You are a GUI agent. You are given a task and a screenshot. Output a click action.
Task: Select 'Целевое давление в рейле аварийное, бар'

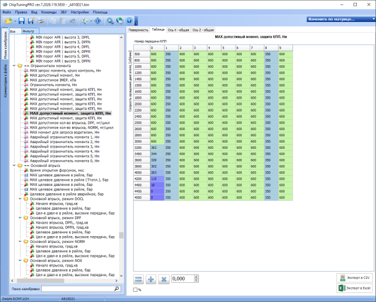(67, 194)
